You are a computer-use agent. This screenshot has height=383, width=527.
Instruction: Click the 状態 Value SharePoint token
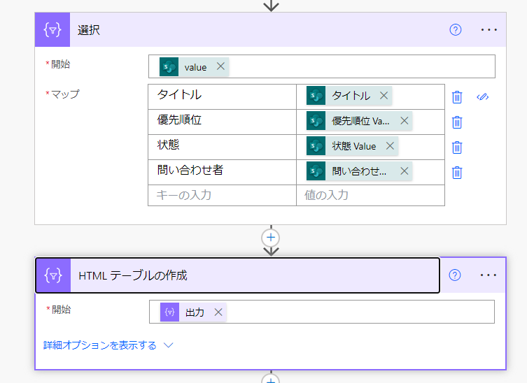352,145
